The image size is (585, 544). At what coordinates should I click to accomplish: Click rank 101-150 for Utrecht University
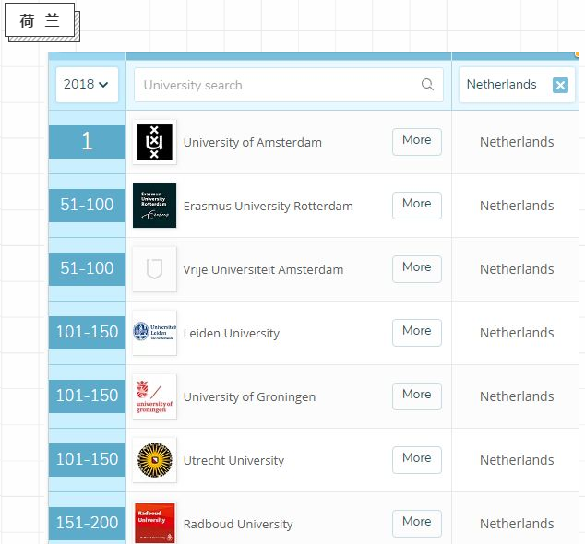click(x=87, y=459)
